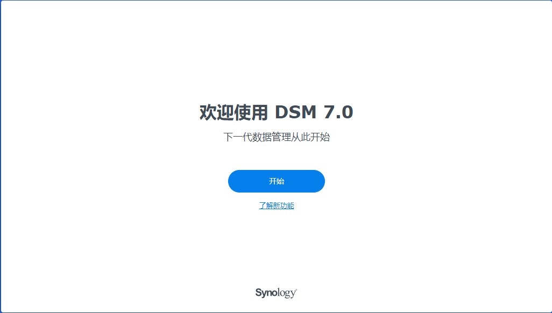Click the "Syn" bold part of logo

coord(263,293)
